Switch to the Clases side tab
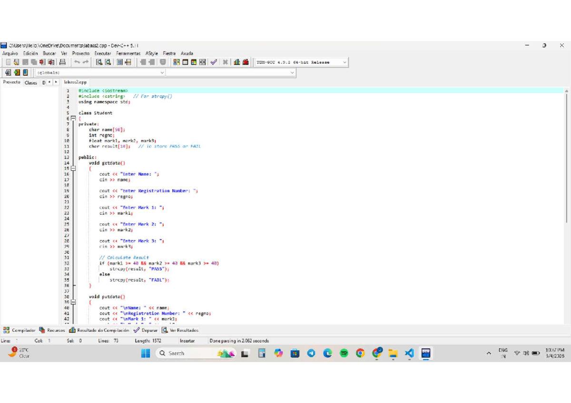The image size is (571, 403). click(x=31, y=82)
